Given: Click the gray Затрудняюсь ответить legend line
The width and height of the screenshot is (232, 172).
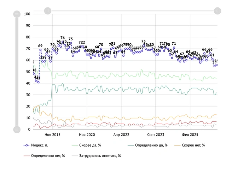Looking at the screenshot, I should tap(75, 156).
